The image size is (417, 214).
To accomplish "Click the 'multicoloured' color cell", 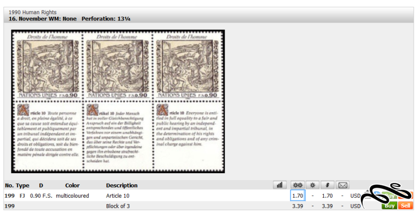I will (x=72, y=196).
